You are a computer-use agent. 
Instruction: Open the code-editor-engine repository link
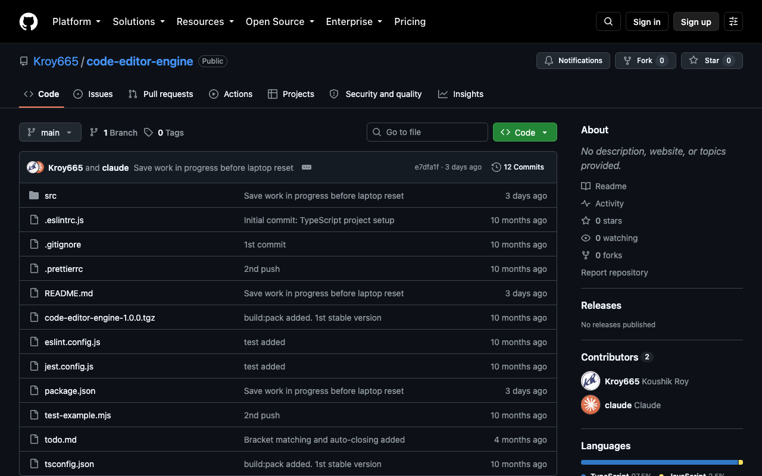[x=140, y=61]
